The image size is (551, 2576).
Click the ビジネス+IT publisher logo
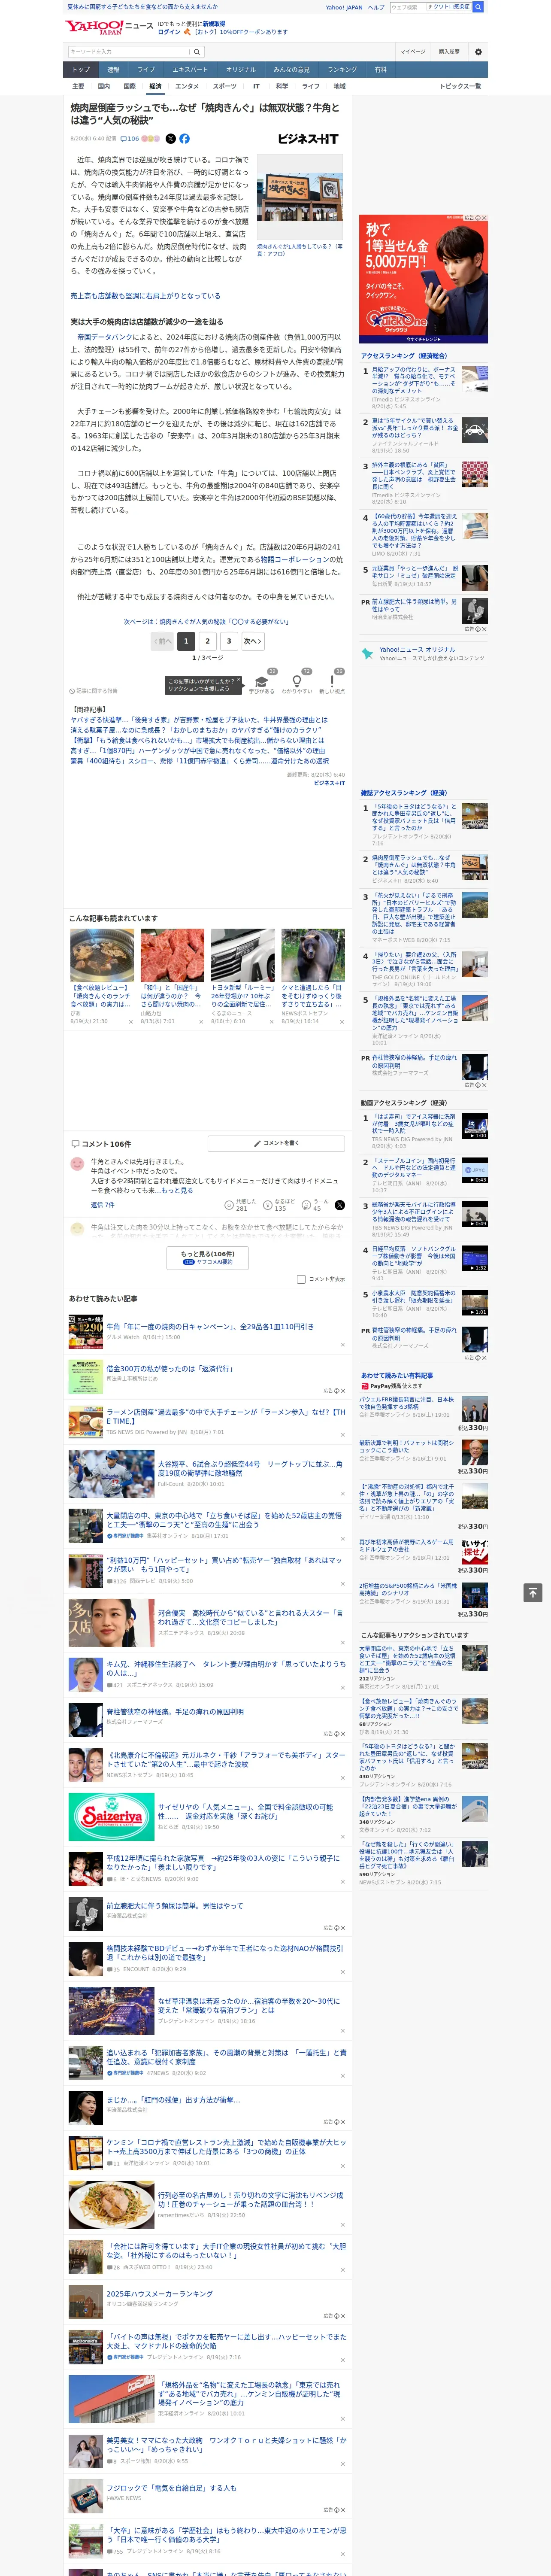point(308,139)
